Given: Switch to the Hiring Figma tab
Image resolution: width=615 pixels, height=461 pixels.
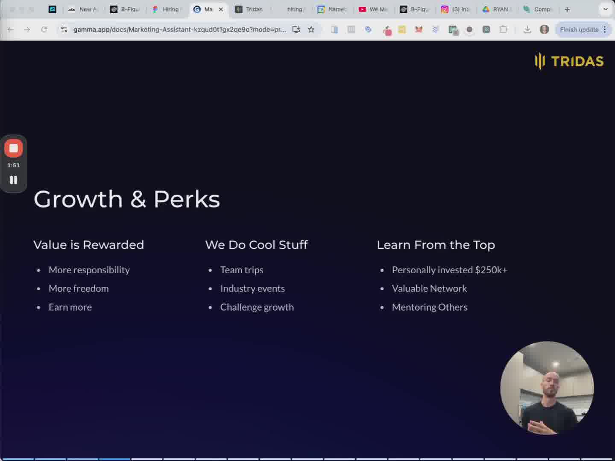Looking at the screenshot, I should pyautogui.click(x=167, y=9).
